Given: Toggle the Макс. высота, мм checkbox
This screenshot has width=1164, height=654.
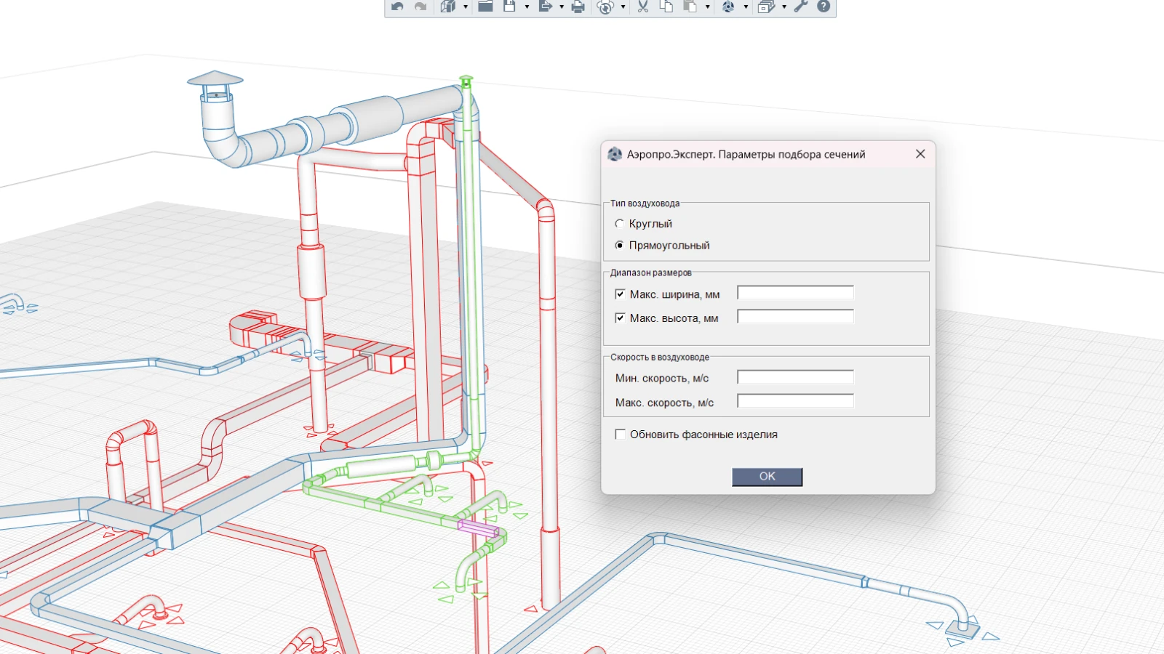Looking at the screenshot, I should (x=621, y=318).
